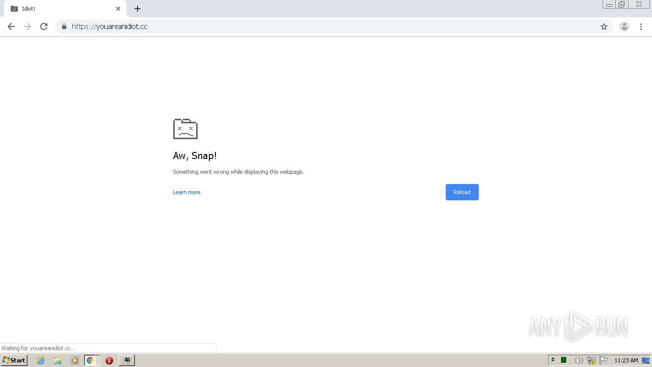Restore down the Chrome window
Viewport: 652px width, 367px height.
click(622, 5)
